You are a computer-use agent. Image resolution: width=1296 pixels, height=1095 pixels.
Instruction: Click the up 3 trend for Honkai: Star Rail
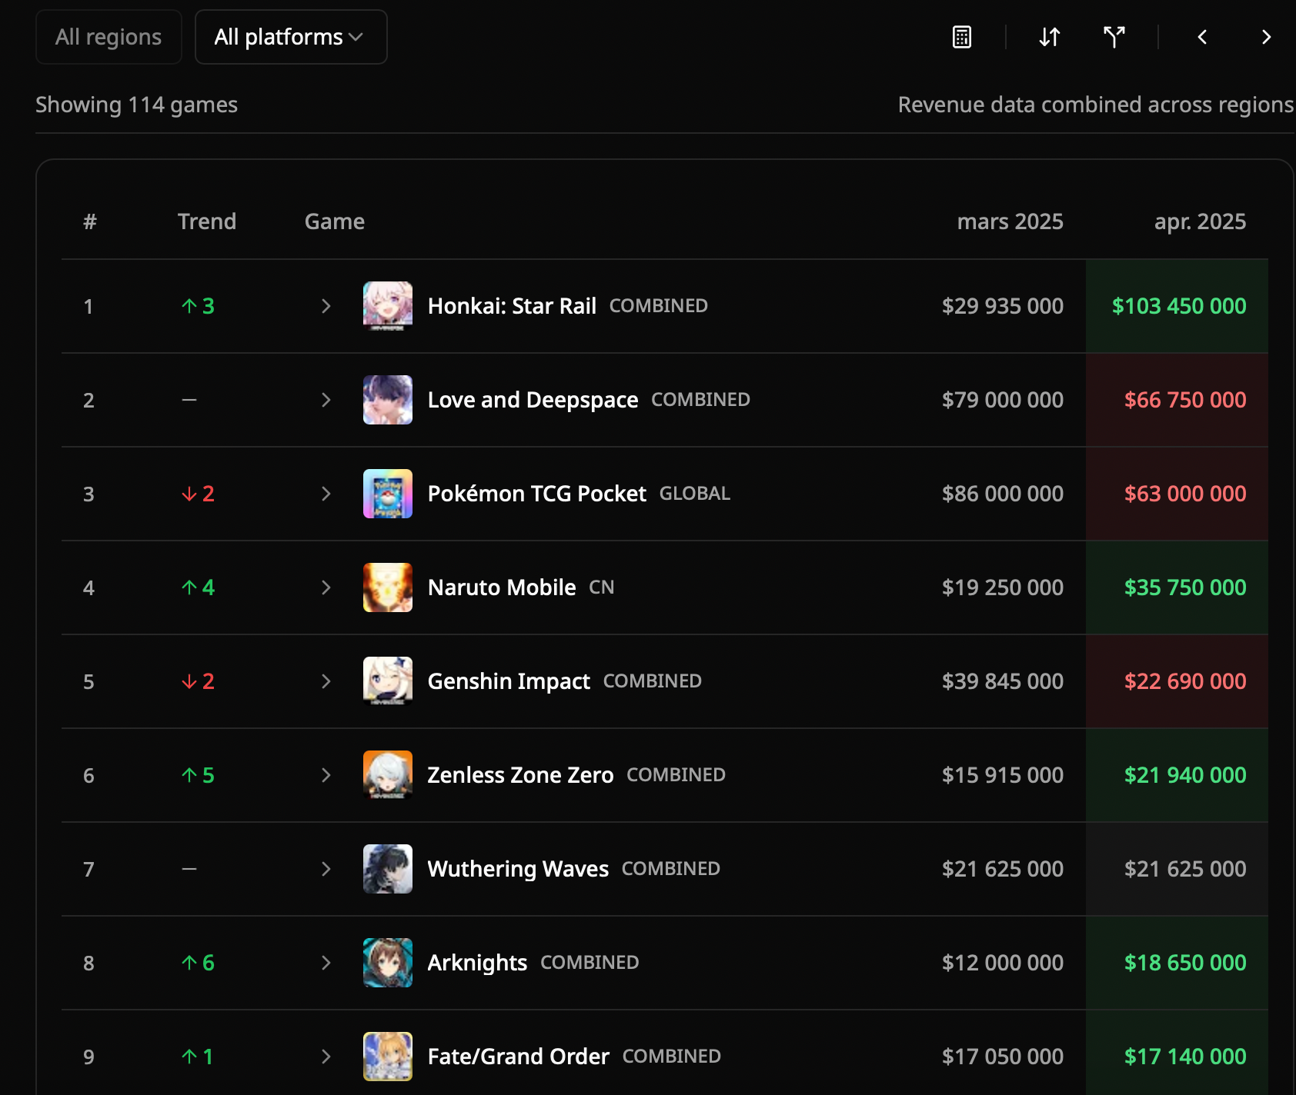[x=198, y=306]
